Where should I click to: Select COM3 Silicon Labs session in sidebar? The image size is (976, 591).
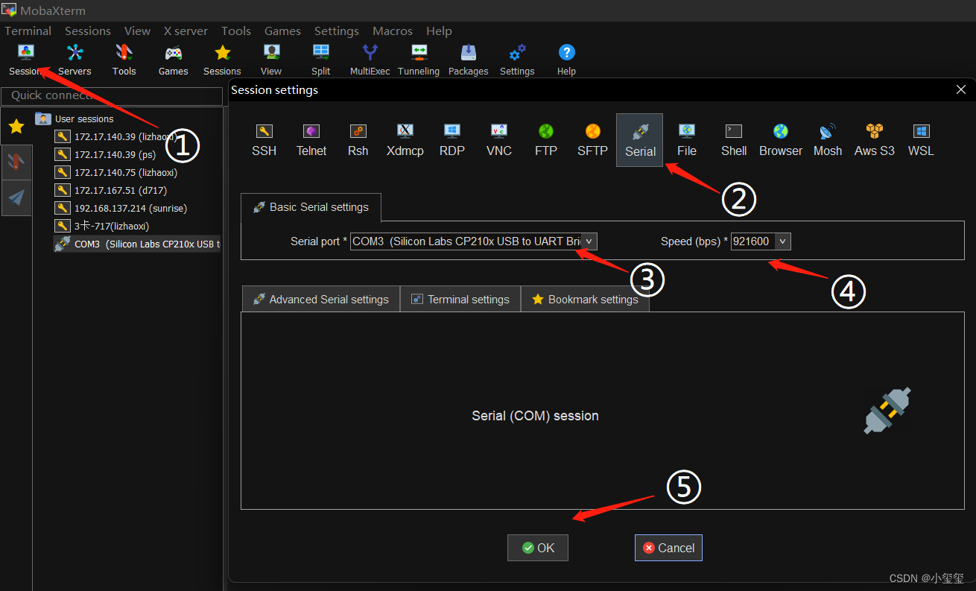pos(137,244)
